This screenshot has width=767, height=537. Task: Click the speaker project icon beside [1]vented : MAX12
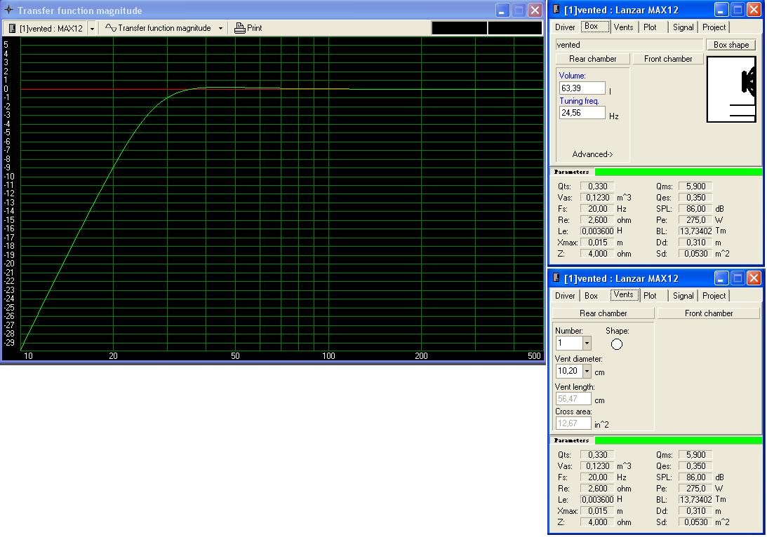point(12,28)
